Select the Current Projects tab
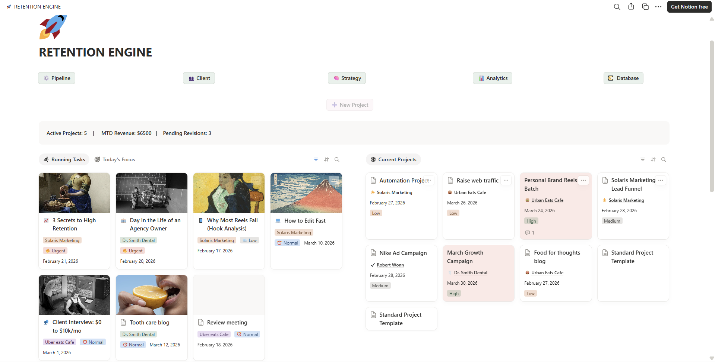715x362 pixels. point(393,159)
